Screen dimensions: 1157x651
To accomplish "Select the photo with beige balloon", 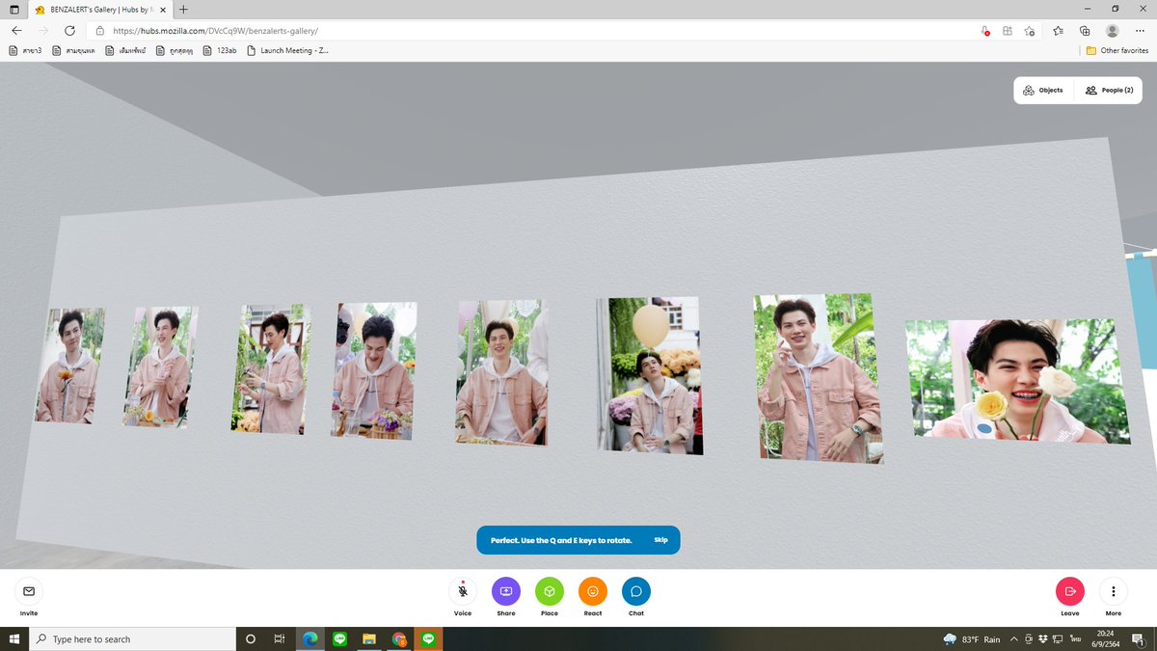I will [649, 375].
